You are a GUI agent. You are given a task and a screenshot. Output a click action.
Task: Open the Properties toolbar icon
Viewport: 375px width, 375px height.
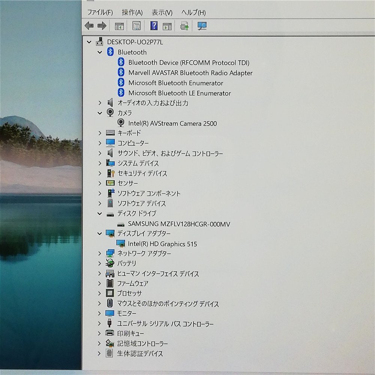pos(136,26)
